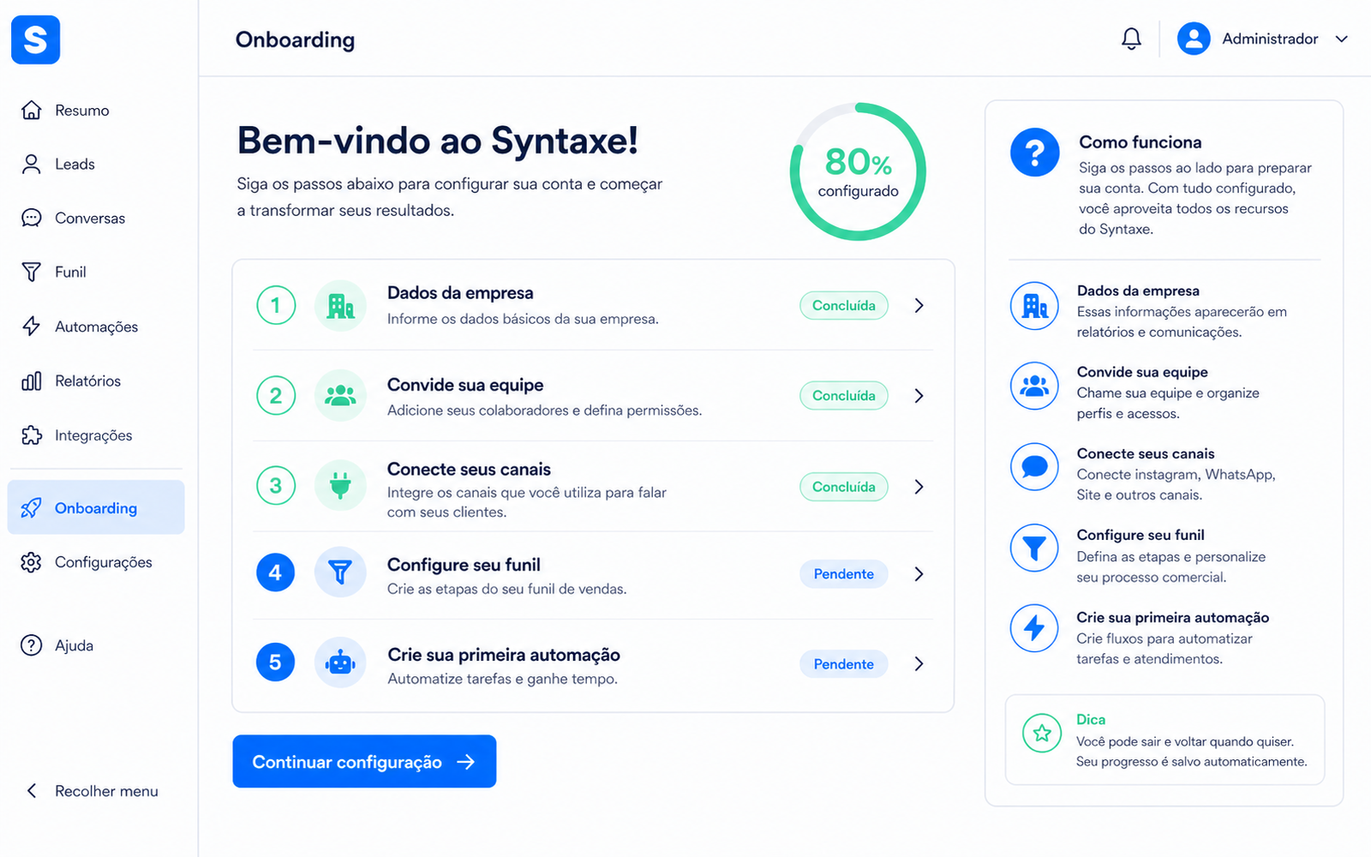Go to Resumo in the sidebar
This screenshot has height=857, width=1371.
pos(96,111)
